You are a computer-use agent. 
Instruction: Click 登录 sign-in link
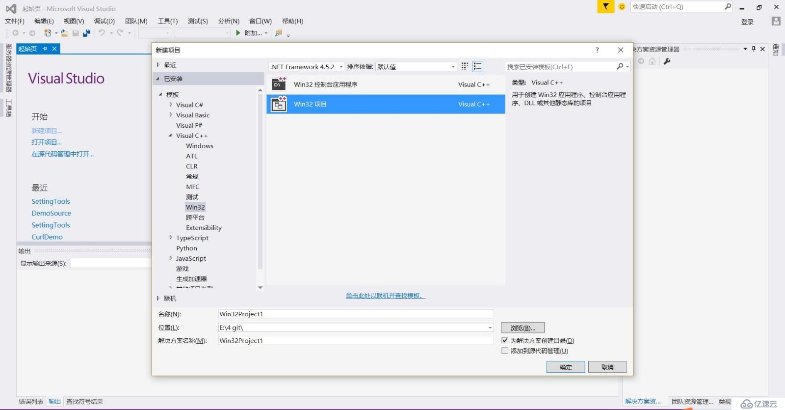click(x=747, y=22)
